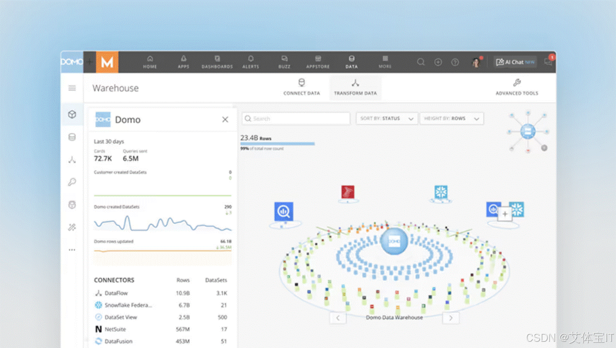Click the network minimap thumbnail
Image resolution: width=616 pixels, height=348 pixels.
[528, 131]
